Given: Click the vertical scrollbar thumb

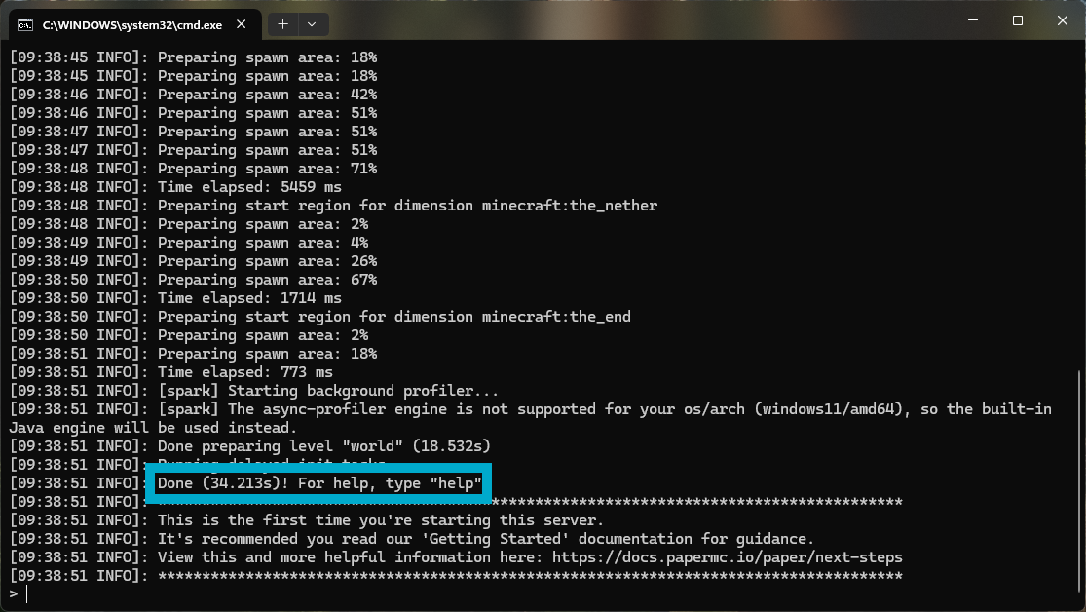Looking at the screenshot, I should coord(1078,476).
